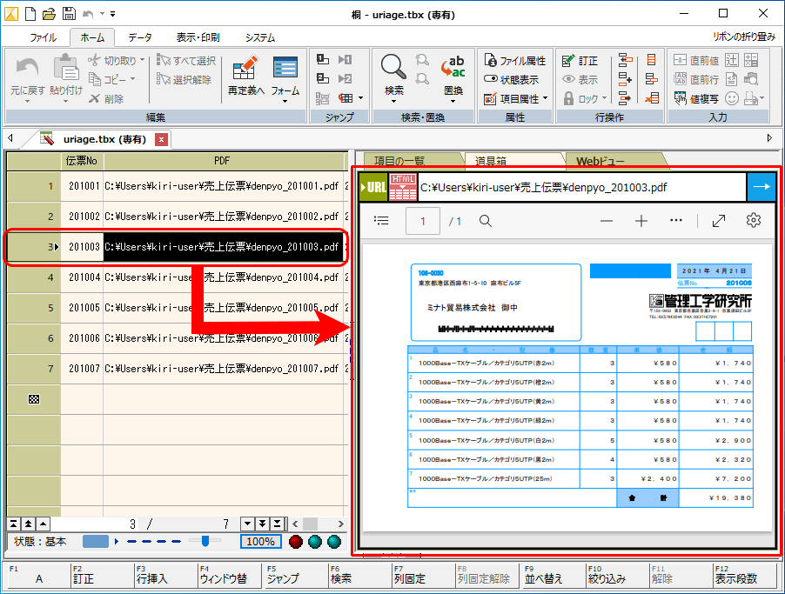Image resolution: width=785 pixels, height=594 pixels.
Task: Click the PDF fit-to-page expand icon
Action: (x=719, y=221)
